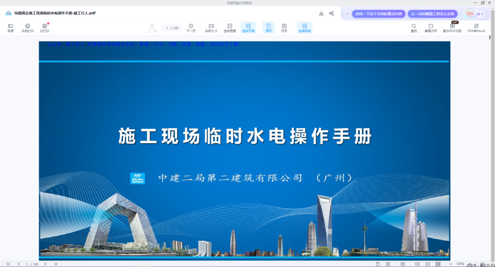Click the download icon in header
This screenshot has height=267, width=495.
321,13
